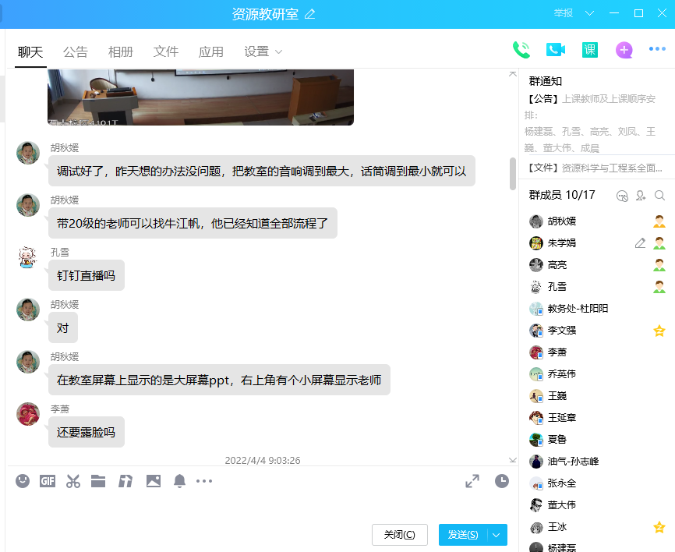Start a group video call
Image resolution: width=675 pixels, height=552 pixels.
(555, 50)
